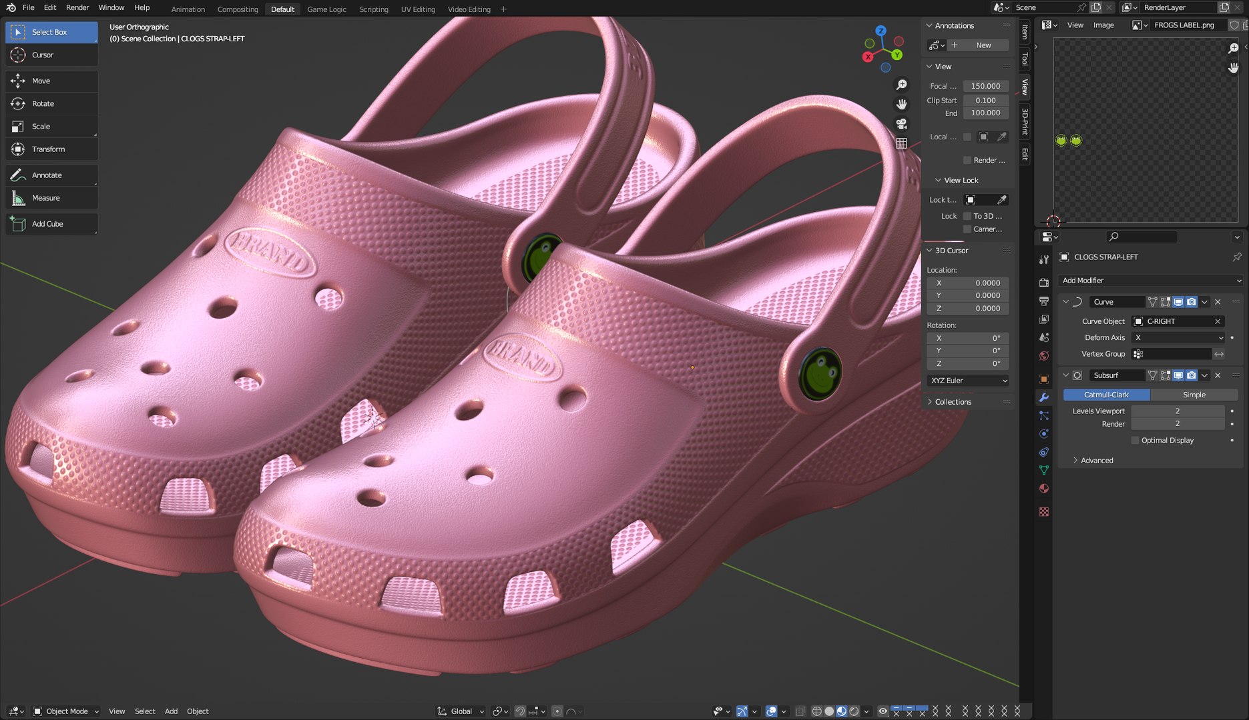The image size is (1249, 720).
Task: Toggle the Curve modifier edit mode display
Action: (x=1166, y=302)
